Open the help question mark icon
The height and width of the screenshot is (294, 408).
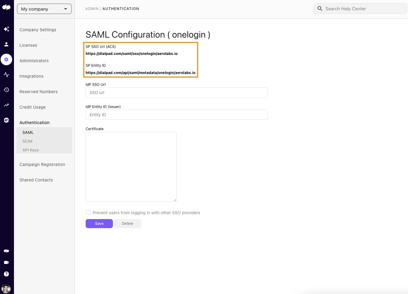(6, 274)
